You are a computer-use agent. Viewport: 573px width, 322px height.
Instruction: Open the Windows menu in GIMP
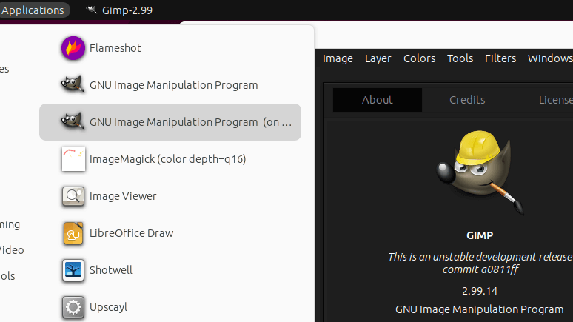(x=550, y=58)
